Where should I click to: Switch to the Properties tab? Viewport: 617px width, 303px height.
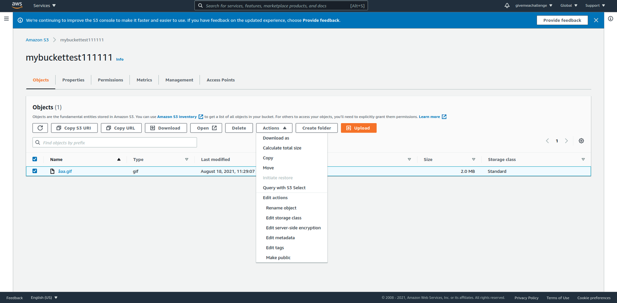tap(73, 80)
